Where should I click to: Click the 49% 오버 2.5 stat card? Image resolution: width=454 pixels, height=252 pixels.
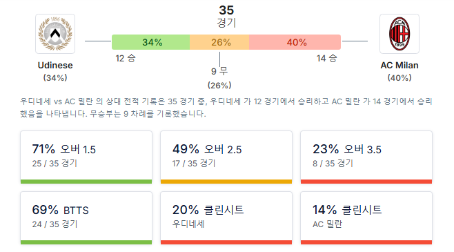pyautogui.click(x=226, y=157)
